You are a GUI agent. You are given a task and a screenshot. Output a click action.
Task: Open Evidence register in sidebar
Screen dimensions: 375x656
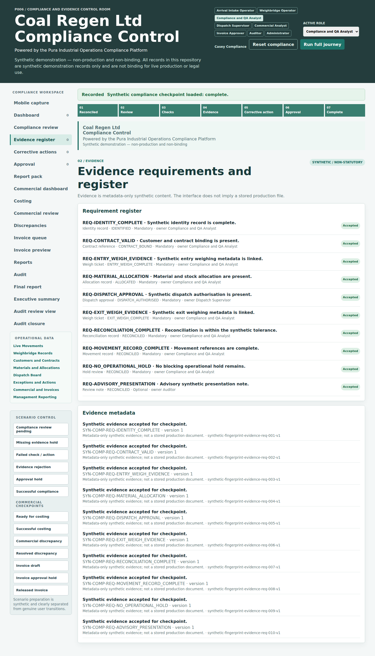pyautogui.click(x=41, y=140)
